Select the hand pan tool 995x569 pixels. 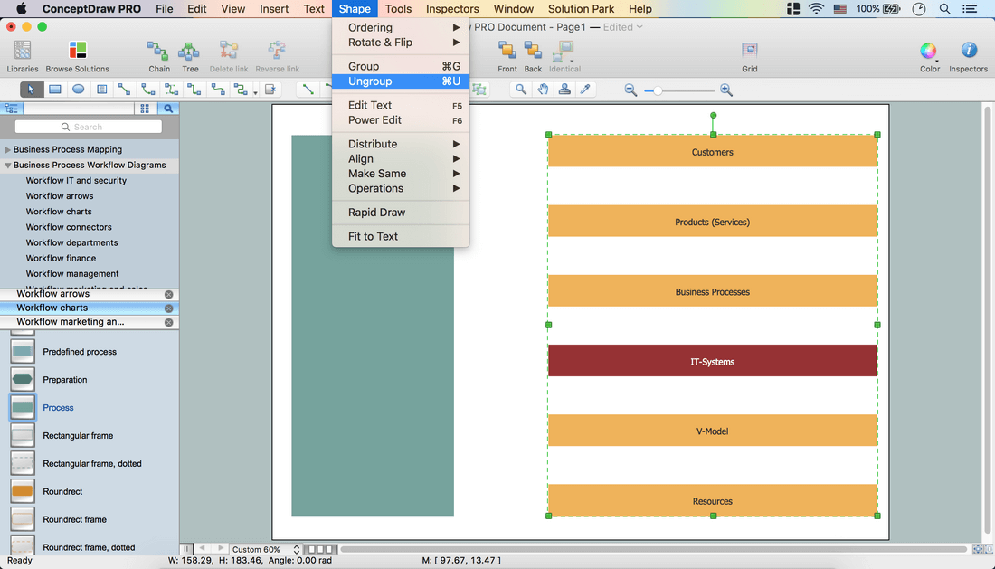pyautogui.click(x=543, y=90)
